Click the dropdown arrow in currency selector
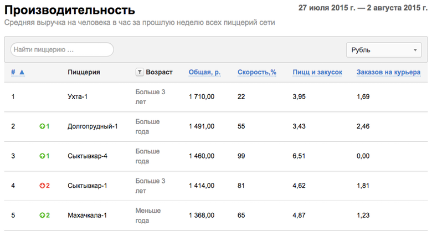This screenshot has height=235, width=432. coord(415,50)
